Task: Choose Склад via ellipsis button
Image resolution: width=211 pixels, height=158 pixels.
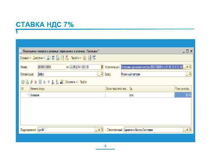Action: tap(187, 74)
